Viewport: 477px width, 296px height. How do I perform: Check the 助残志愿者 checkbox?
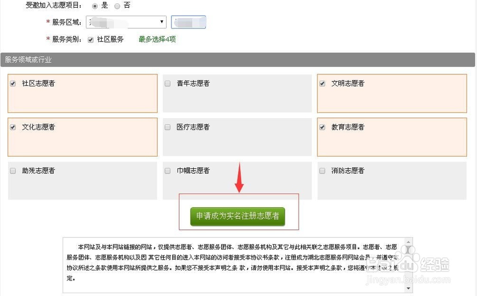coord(12,170)
